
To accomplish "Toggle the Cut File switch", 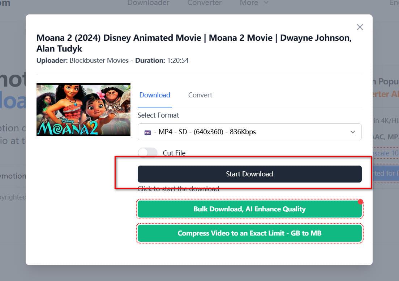I will coord(147,153).
